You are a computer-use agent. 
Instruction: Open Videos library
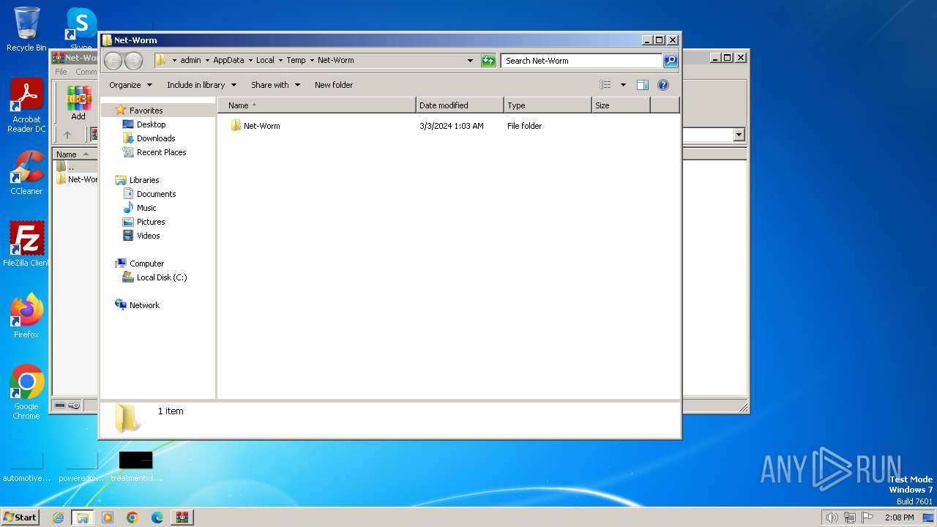148,236
